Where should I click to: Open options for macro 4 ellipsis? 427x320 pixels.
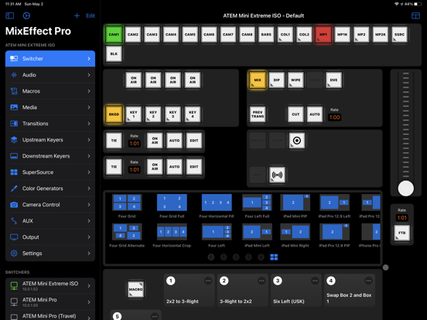click(x=368, y=281)
